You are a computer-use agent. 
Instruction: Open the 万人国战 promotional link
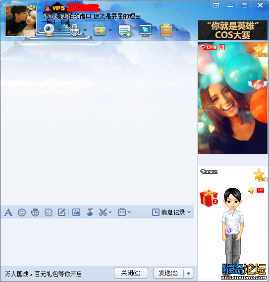tap(43, 274)
